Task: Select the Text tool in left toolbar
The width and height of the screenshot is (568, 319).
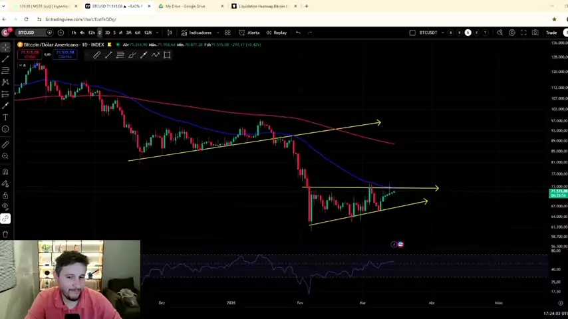Action: (x=5, y=117)
